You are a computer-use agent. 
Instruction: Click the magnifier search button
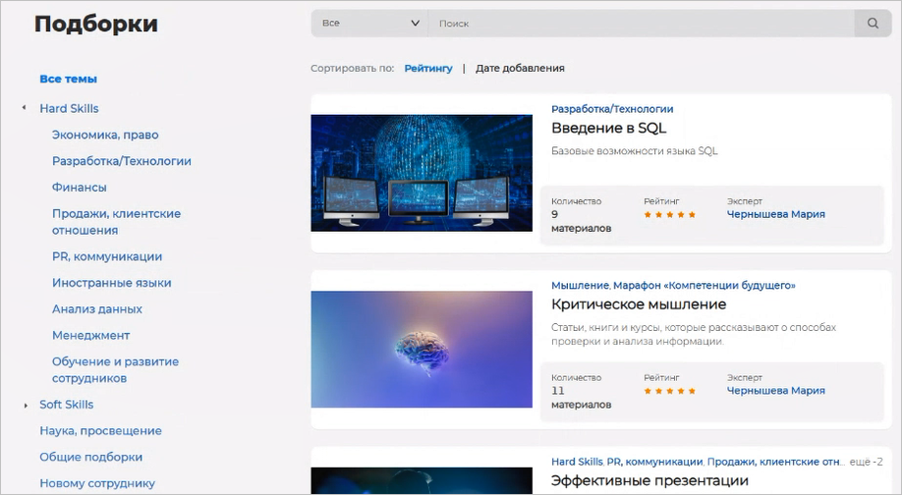click(873, 24)
